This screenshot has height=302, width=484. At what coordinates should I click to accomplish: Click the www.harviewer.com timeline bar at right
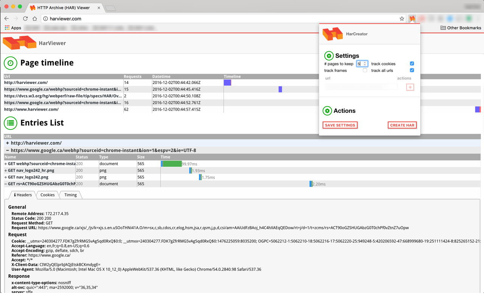478,109
